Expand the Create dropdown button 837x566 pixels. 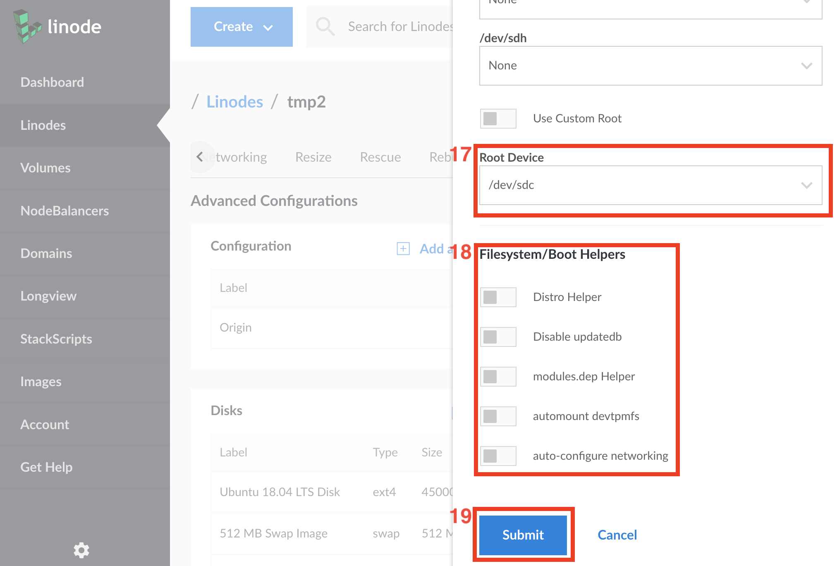(242, 27)
